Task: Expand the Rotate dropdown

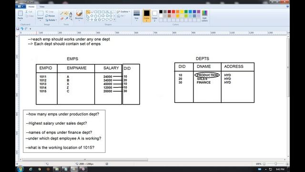Action: [51, 20]
